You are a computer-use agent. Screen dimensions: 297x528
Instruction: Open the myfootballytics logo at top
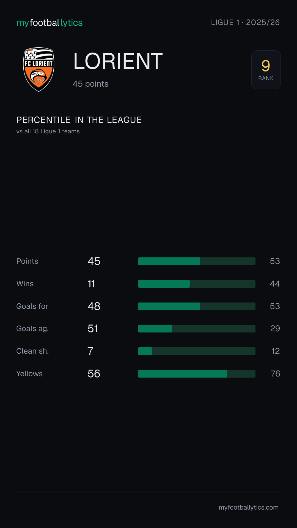[x=50, y=23]
